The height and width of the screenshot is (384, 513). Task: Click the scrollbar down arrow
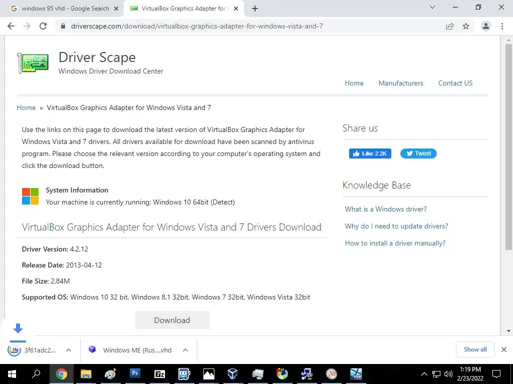[508, 331]
